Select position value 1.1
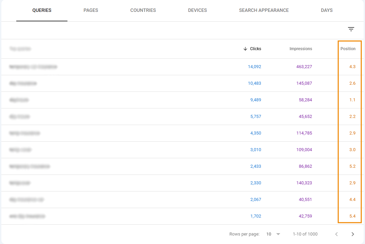 coord(352,100)
